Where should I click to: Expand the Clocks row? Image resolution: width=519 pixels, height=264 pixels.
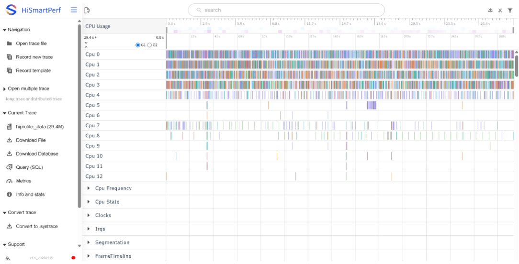(89, 215)
